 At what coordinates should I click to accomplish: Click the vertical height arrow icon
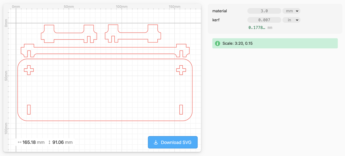[x=49, y=142]
